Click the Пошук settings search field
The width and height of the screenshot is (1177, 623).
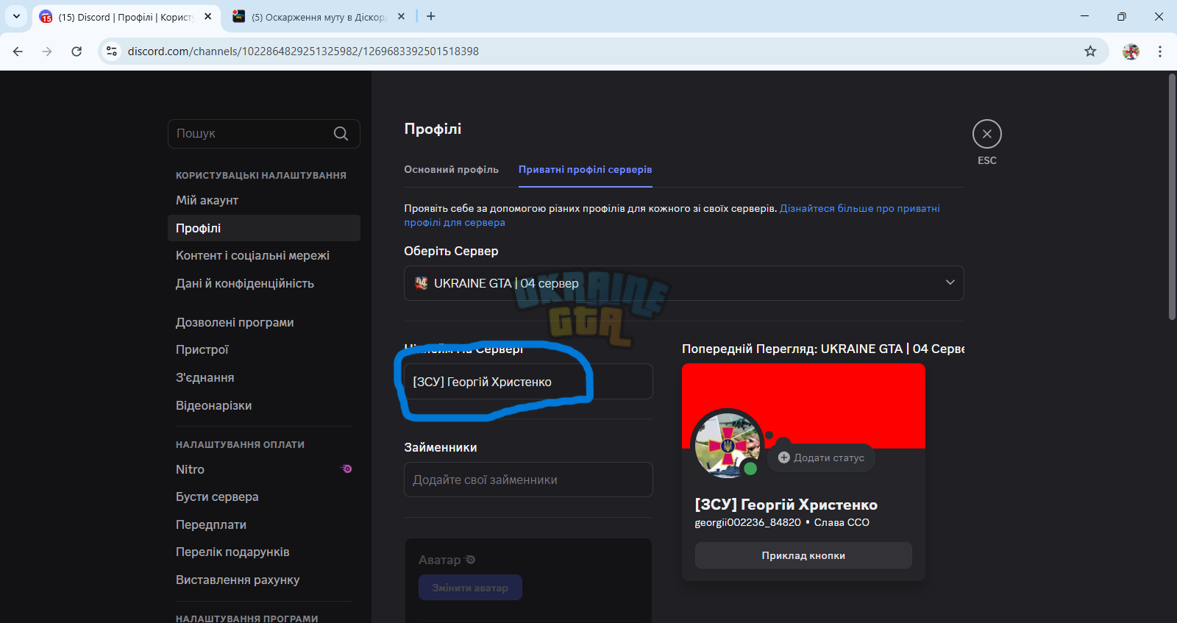[x=263, y=134]
